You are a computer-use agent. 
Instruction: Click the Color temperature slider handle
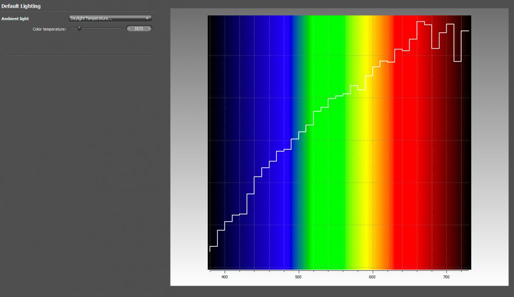click(79, 28)
